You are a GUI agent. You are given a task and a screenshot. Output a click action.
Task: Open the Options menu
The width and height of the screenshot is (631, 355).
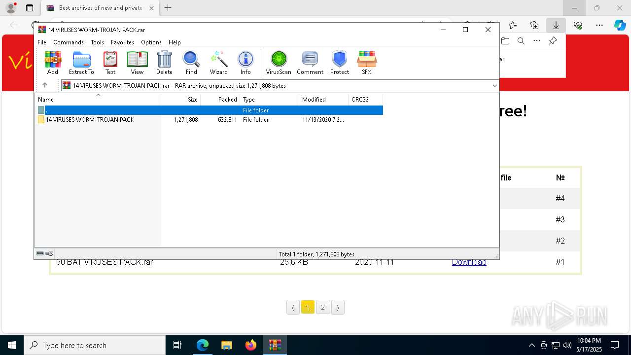click(151, 42)
